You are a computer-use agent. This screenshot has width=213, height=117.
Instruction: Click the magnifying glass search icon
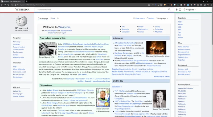pyautogui.click(x=169, y=10)
